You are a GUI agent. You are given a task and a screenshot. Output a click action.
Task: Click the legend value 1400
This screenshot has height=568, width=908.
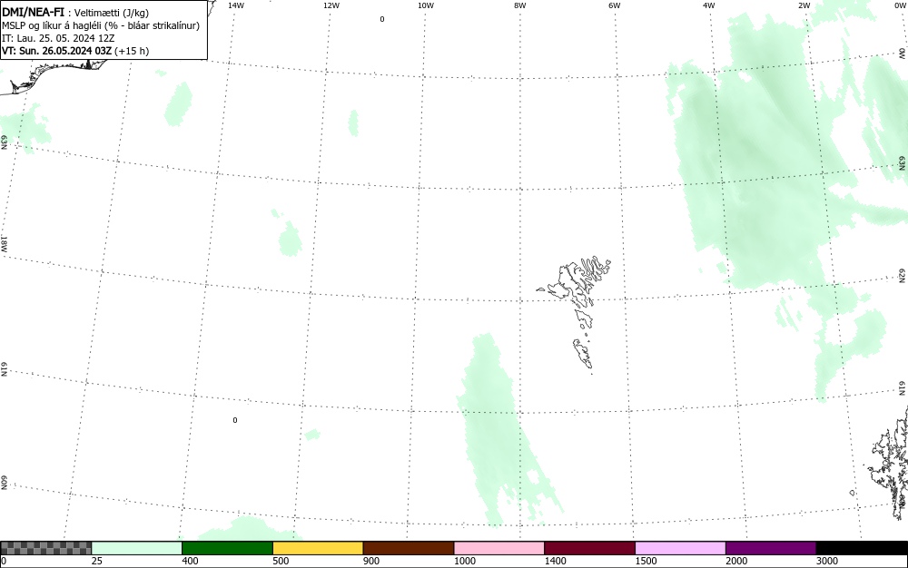(555, 561)
